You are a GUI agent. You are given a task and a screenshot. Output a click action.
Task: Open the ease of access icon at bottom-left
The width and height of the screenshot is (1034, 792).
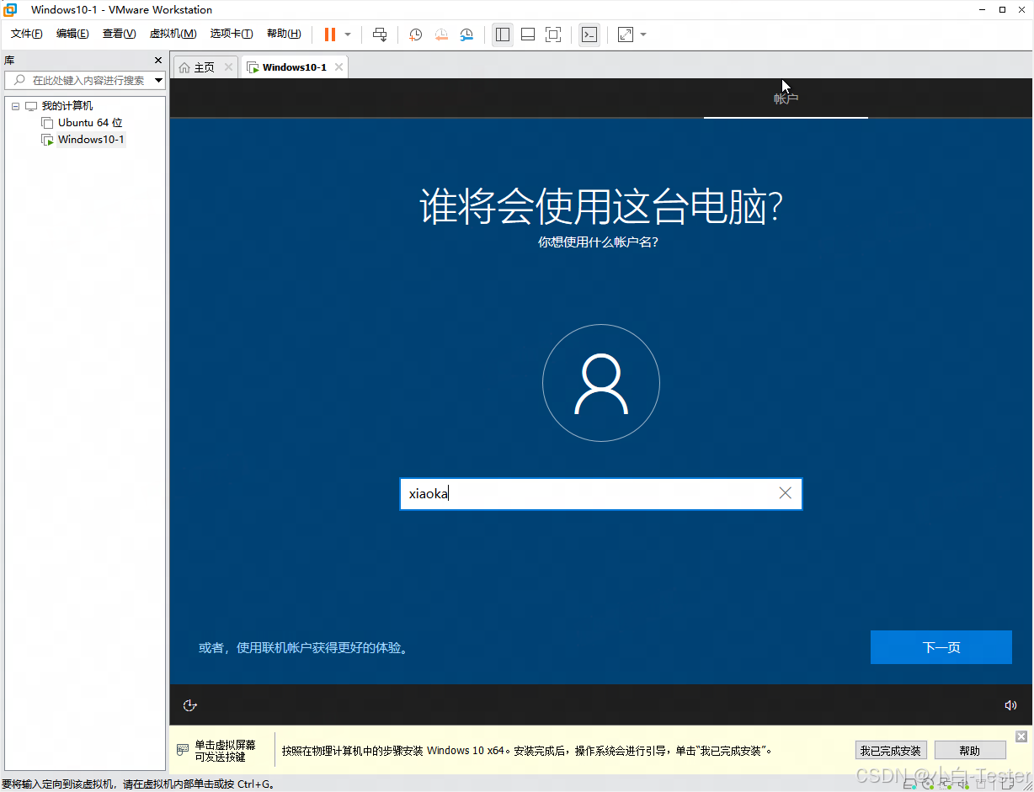tap(190, 705)
